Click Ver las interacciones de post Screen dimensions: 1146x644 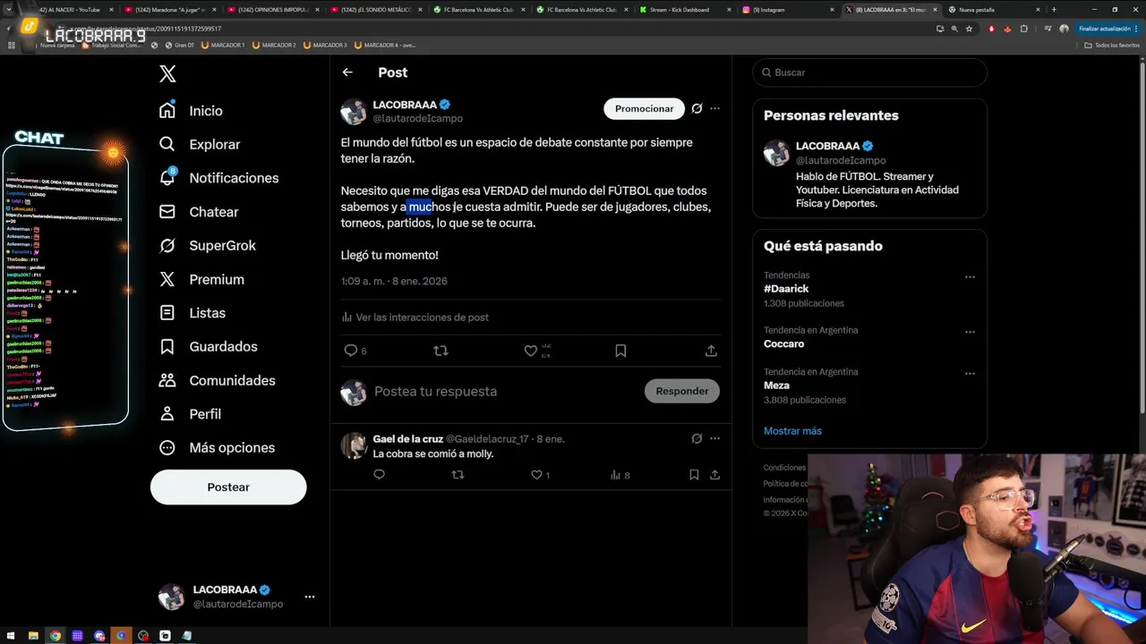[415, 318]
